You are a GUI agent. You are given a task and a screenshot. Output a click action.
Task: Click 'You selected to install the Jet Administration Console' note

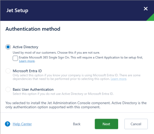tap(76, 105)
